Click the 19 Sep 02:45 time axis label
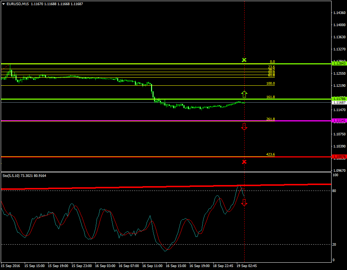This screenshot has width=347, height=270. (x=246, y=266)
